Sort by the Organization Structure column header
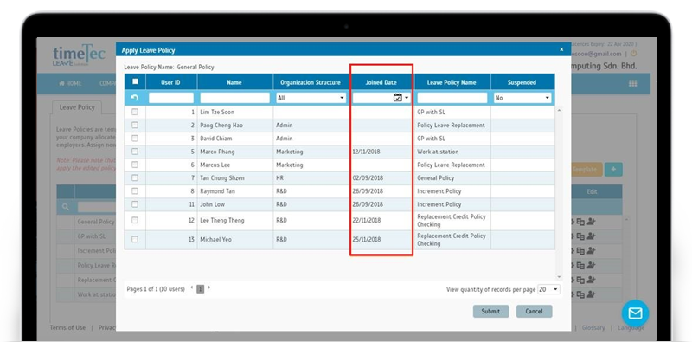 coord(311,82)
